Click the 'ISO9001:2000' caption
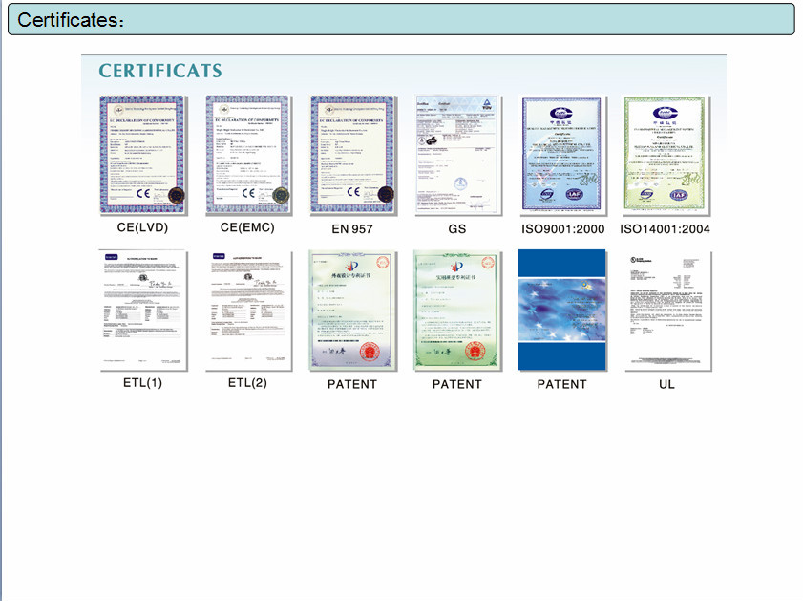 [x=562, y=229]
